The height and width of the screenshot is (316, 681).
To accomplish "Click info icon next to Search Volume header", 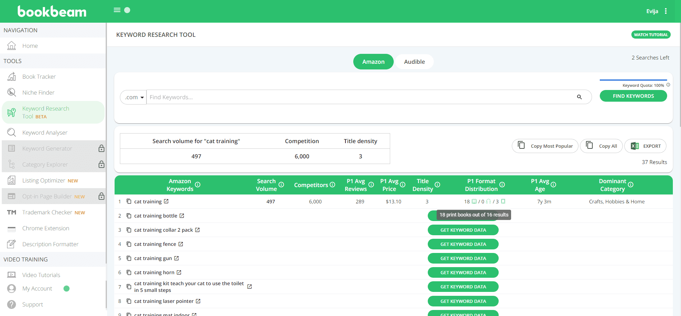I will [x=281, y=185].
